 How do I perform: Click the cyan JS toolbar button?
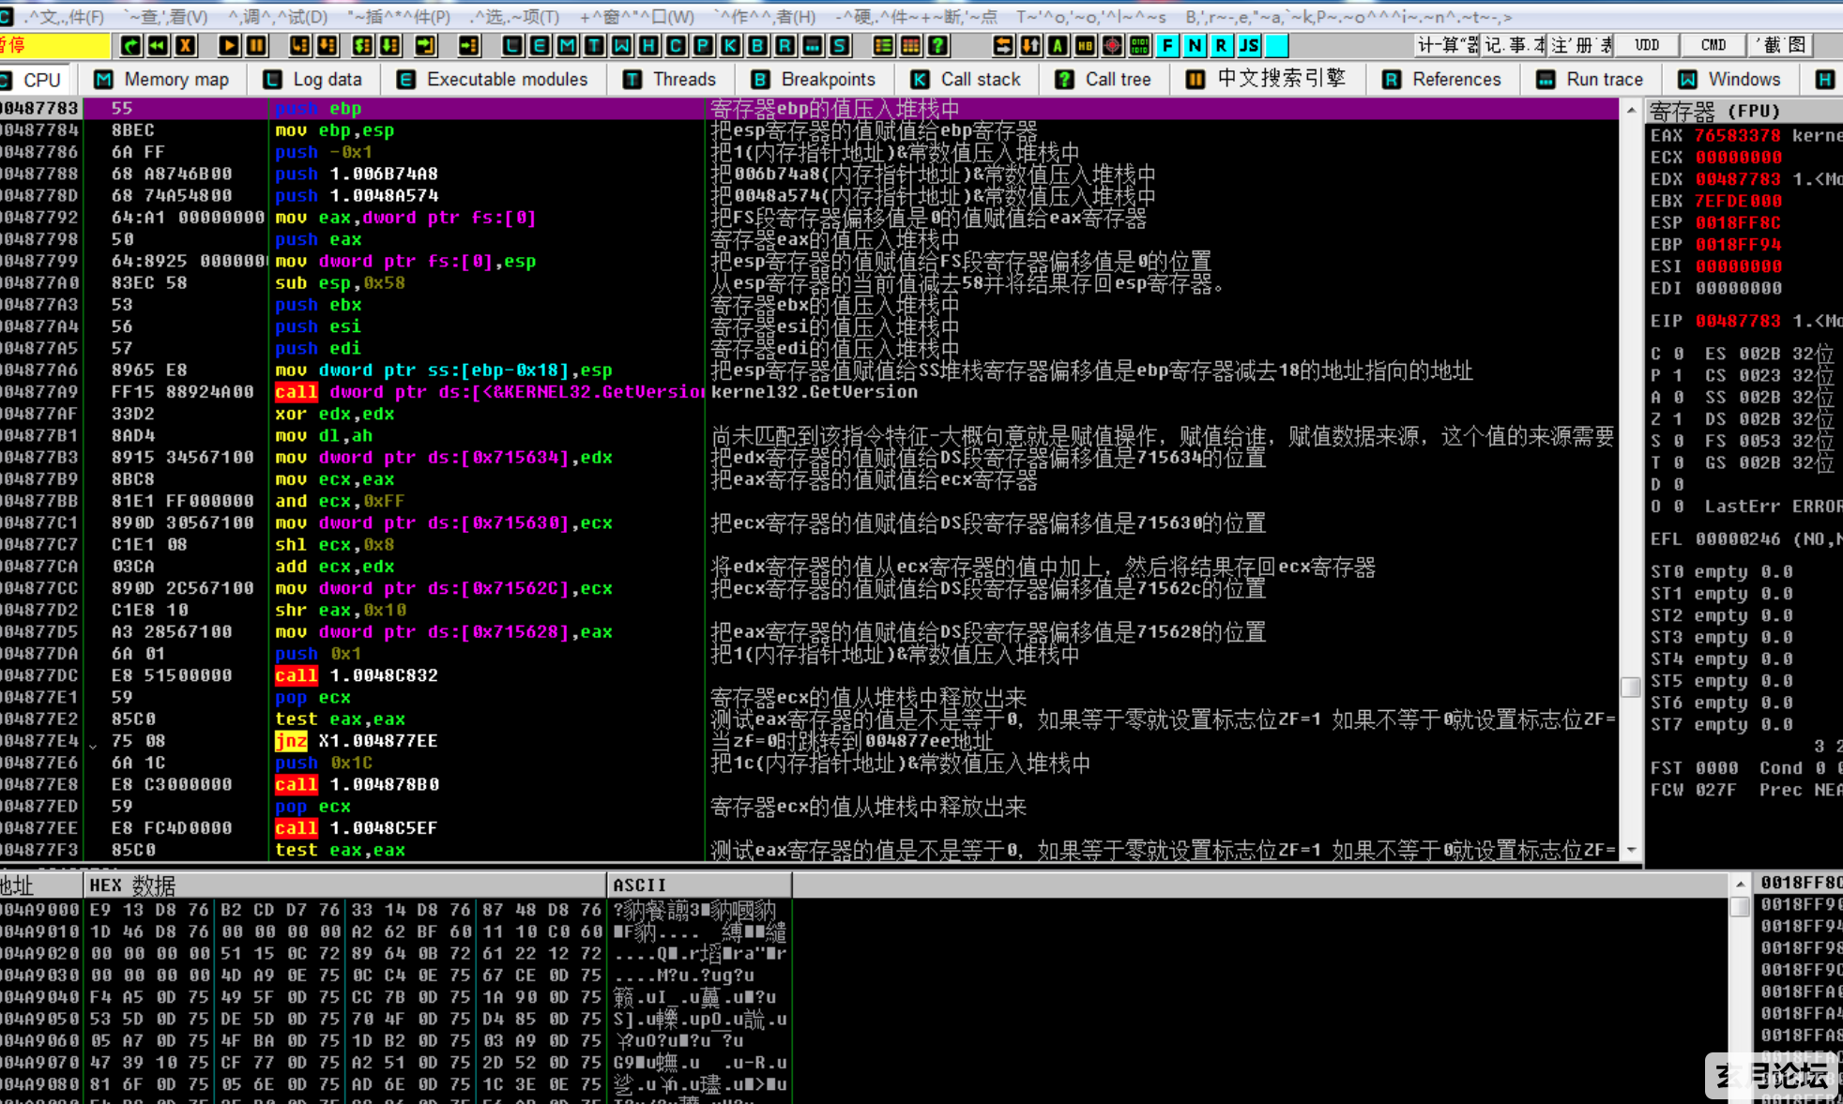coord(1249,45)
